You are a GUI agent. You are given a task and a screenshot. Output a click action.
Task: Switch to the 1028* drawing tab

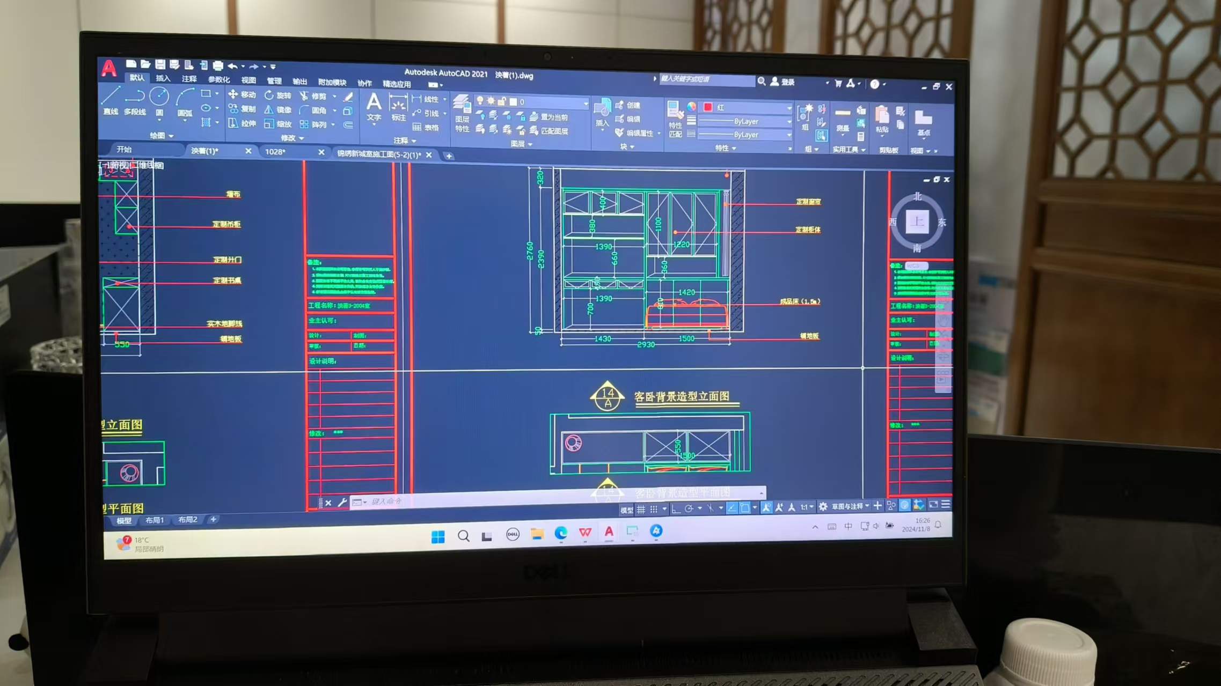(275, 152)
